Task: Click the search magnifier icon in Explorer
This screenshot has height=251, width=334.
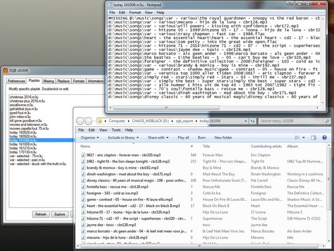Action: [327, 121]
